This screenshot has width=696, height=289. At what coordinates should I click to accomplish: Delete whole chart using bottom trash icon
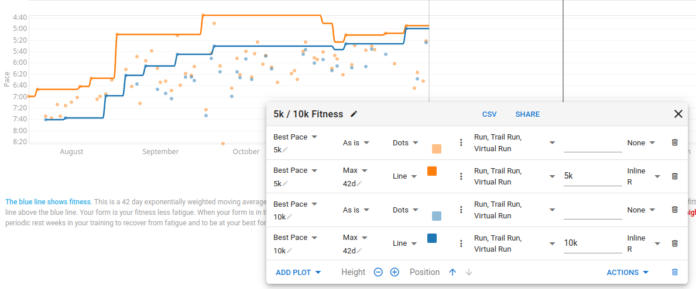coord(675,272)
